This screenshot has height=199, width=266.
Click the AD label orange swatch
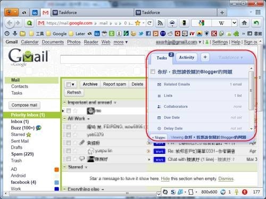(56, 170)
